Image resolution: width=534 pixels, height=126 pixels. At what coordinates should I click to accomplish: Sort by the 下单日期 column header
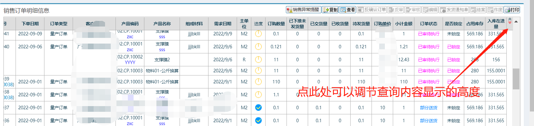(30, 24)
